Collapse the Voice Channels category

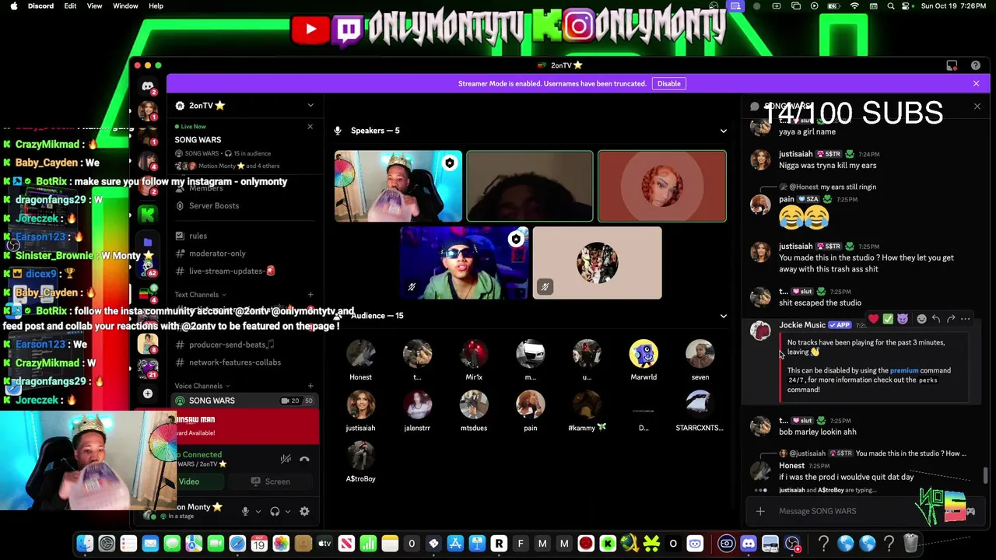[202, 386]
